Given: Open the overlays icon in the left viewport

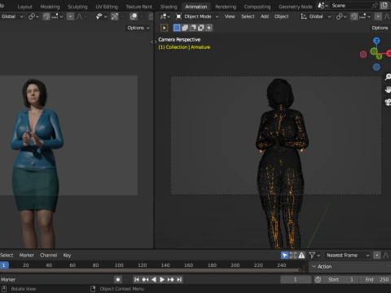Looking at the screenshot, I should tap(134, 16).
